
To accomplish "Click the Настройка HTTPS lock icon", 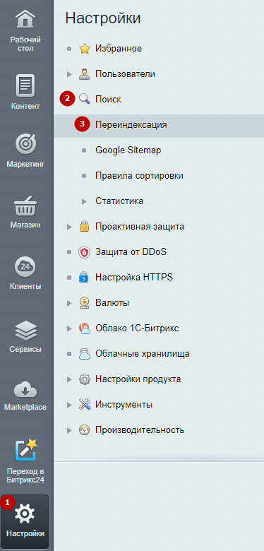I will [84, 278].
